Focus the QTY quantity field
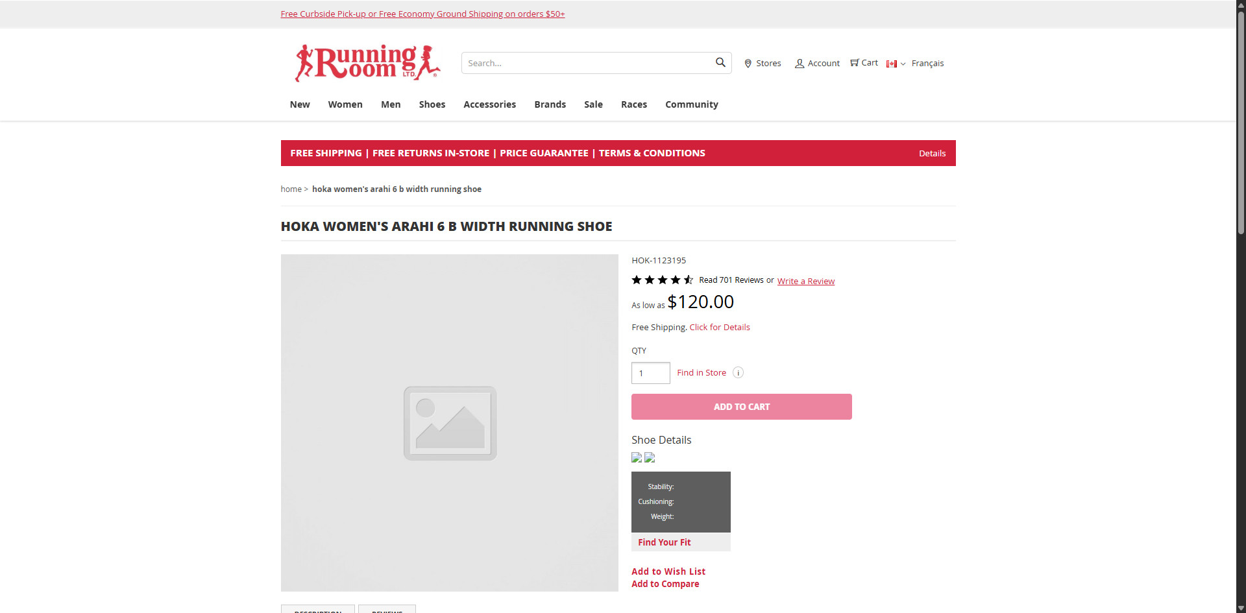This screenshot has width=1246, height=613. [x=651, y=373]
